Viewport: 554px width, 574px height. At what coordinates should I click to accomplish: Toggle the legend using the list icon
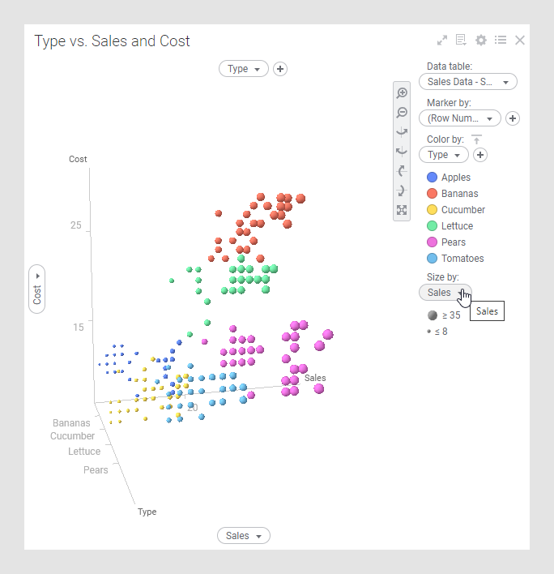[501, 40]
